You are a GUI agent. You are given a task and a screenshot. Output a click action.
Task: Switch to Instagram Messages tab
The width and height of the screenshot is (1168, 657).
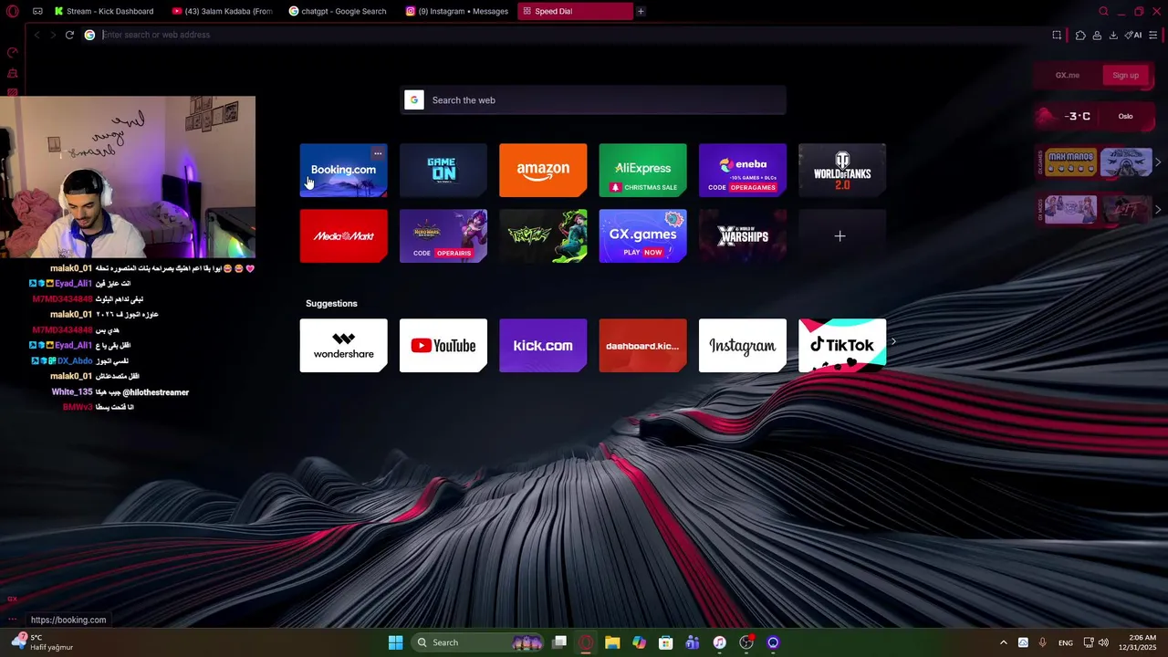coord(456,11)
